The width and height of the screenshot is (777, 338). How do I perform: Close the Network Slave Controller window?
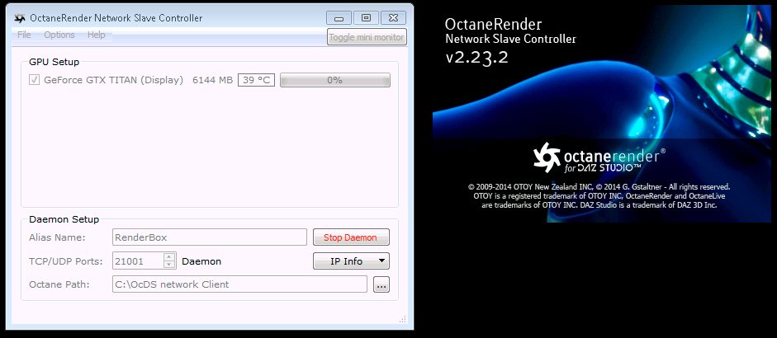[x=394, y=18]
